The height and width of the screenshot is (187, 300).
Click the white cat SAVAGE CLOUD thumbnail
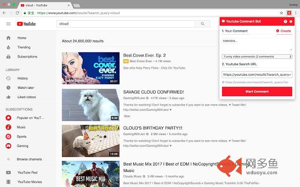pyautogui.click(x=90, y=105)
